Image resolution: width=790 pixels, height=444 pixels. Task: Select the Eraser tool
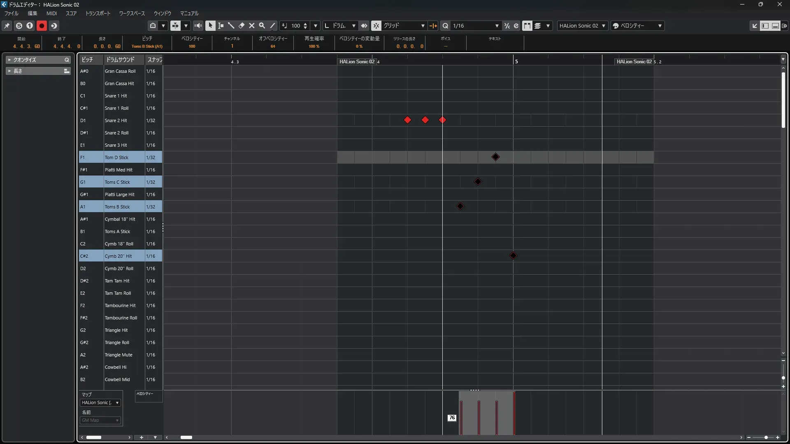pyautogui.click(x=242, y=25)
